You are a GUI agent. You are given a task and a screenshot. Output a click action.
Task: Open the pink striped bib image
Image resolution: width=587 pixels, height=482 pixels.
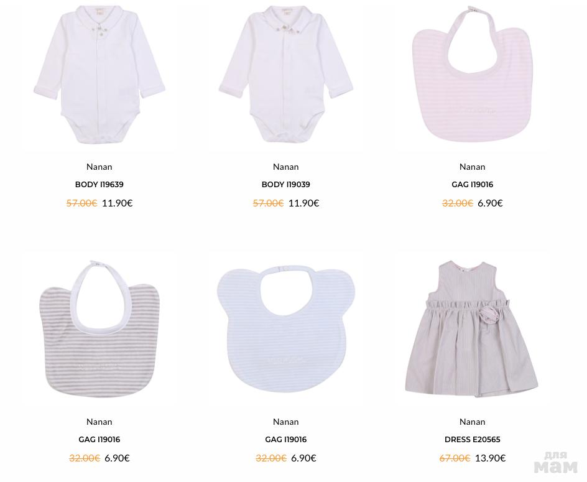click(472, 74)
